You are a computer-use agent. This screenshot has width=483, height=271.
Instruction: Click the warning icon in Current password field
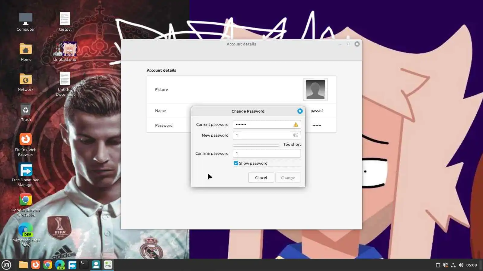296,124
